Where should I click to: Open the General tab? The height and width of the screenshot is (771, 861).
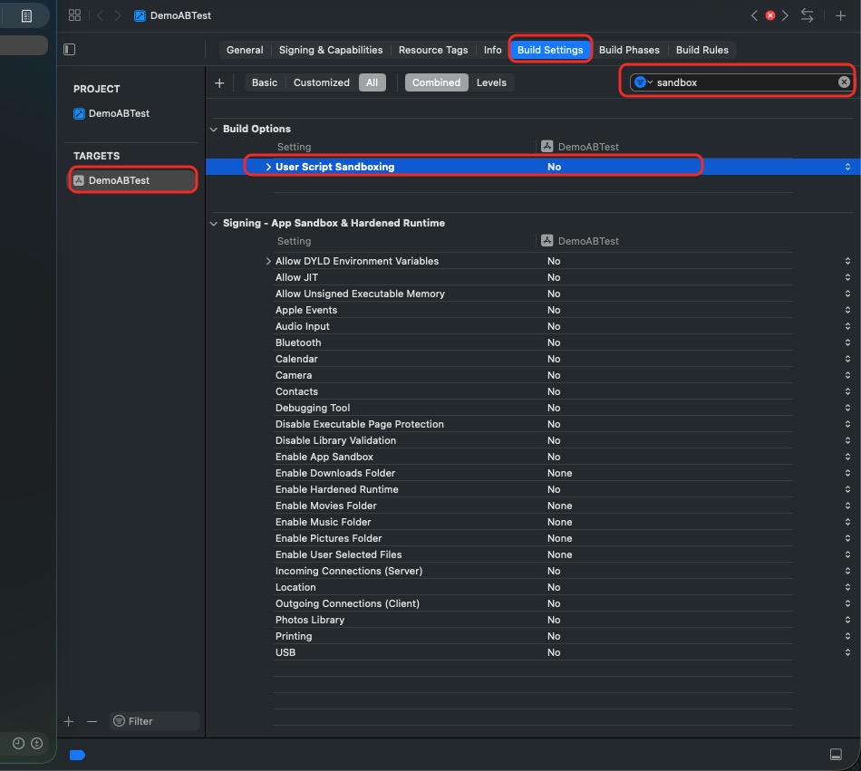pyautogui.click(x=245, y=50)
